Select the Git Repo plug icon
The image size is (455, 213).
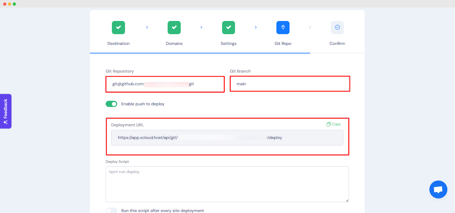pyautogui.click(x=283, y=28)
